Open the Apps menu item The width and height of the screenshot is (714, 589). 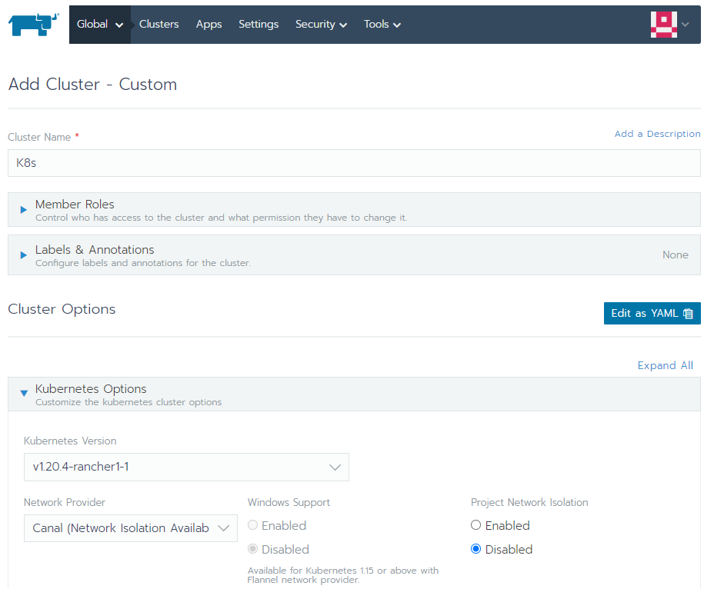pos(209,24)
